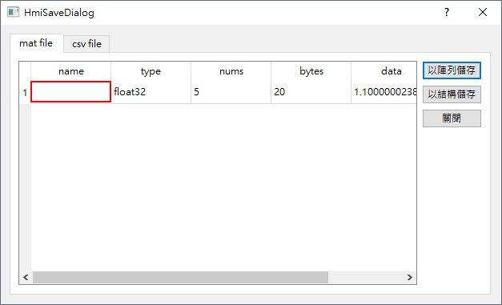Screen dimensions: 502x305
Task: Click the empty name cell in row 1
Action: (70, 92)
